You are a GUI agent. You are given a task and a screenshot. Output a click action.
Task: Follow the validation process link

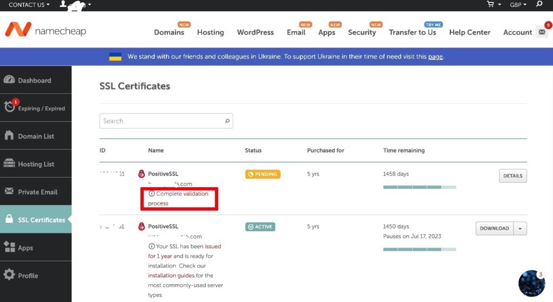click(x=178, y=198)
